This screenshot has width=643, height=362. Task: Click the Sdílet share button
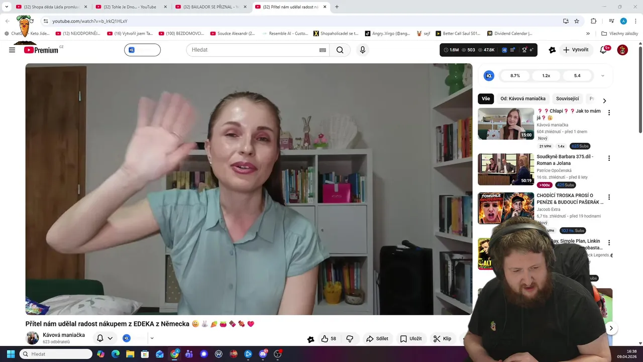(x=378, y=339)
